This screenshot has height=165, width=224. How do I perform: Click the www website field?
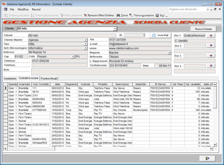(140, 48)
